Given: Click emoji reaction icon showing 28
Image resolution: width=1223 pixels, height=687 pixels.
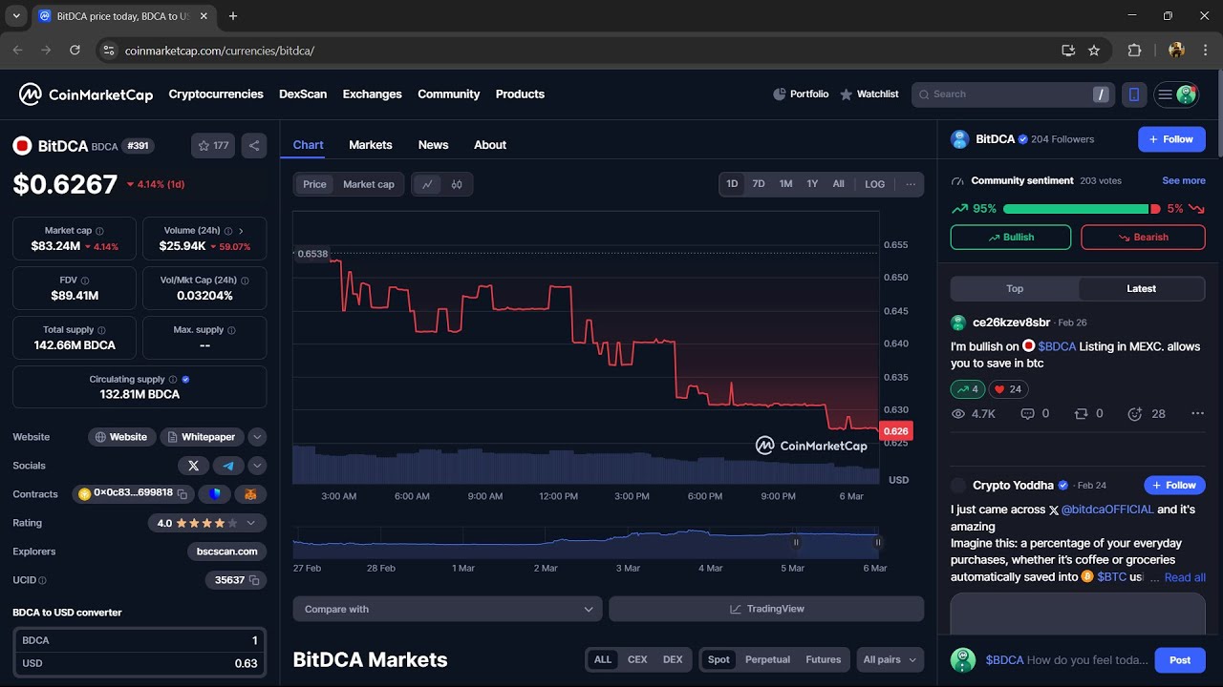Looking at the screenshot, I should 1135,414.
